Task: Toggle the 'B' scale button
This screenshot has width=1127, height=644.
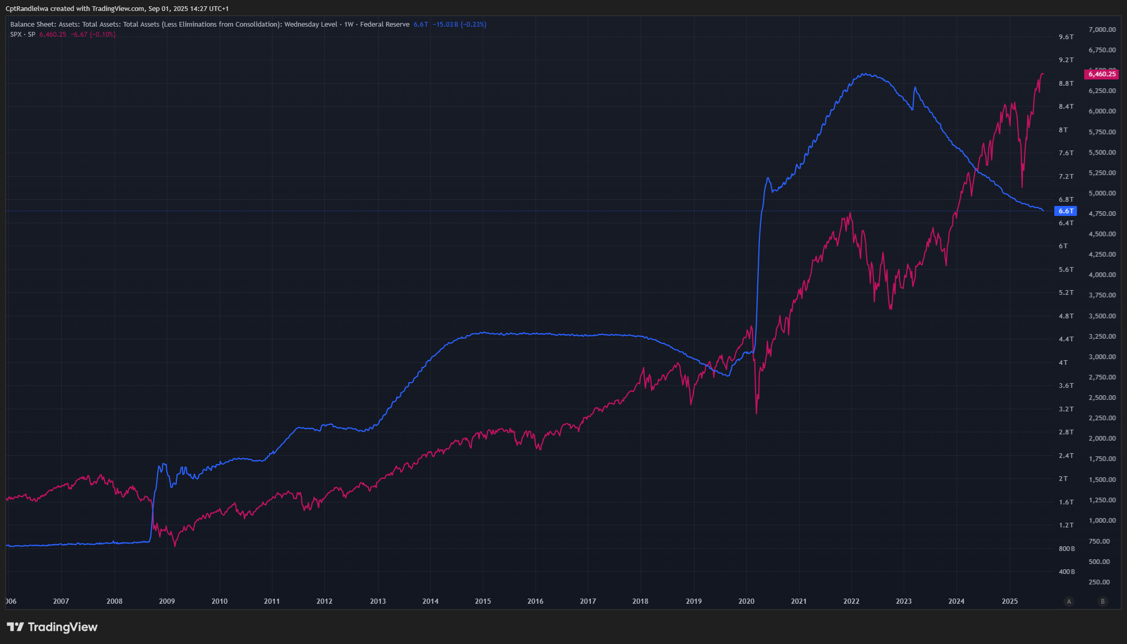Action: click(x=1103, y=602)
